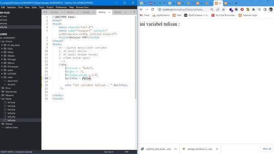Image resolution: width=274 pixels, height=154 pixels.
Task: Expand the LATIHAN folder
Action: (2, 74)
